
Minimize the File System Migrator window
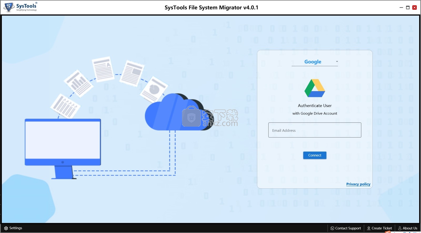pos(401,8)
